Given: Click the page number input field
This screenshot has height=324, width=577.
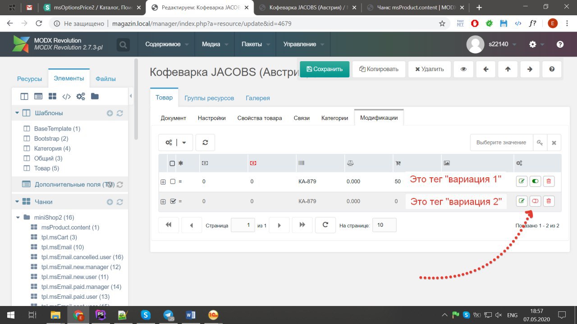Looking at the screenshot, I should (x=243, y=225).
